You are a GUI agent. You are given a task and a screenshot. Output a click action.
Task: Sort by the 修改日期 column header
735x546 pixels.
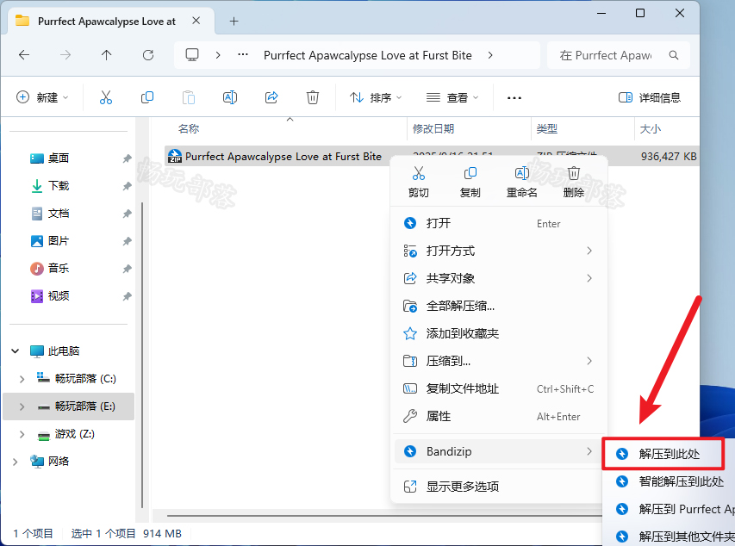[x=433, y=129]
